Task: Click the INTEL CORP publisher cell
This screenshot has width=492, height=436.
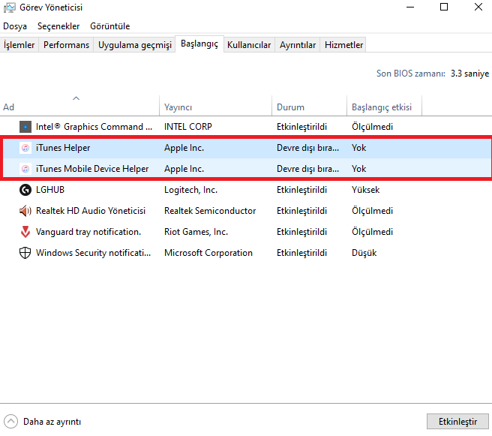Action: coord(188,127)
